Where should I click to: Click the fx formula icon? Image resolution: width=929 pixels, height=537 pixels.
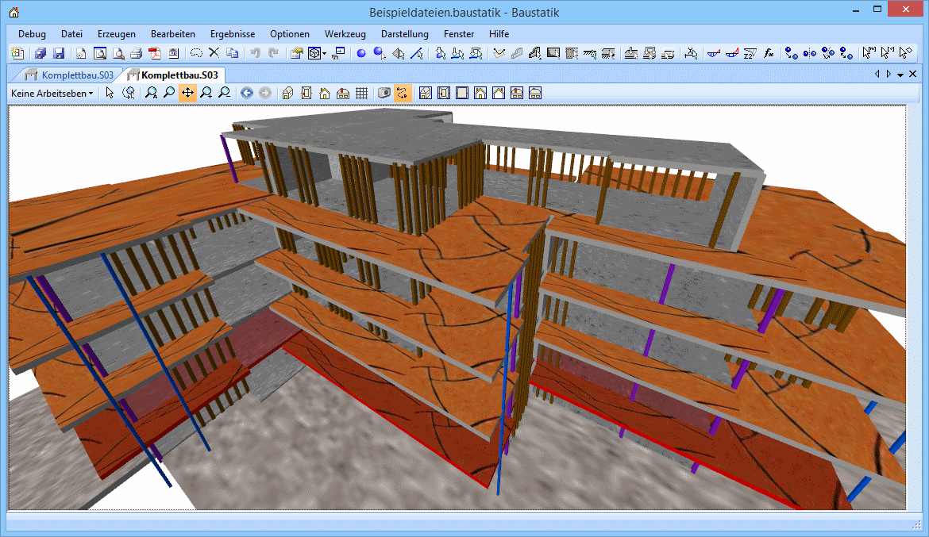click(x=768, y=54)
